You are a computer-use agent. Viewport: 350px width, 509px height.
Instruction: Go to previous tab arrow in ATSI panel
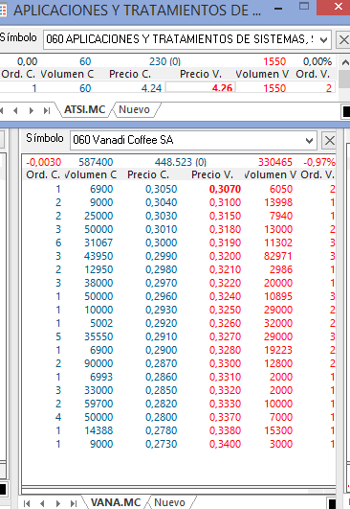click(15, 110)
